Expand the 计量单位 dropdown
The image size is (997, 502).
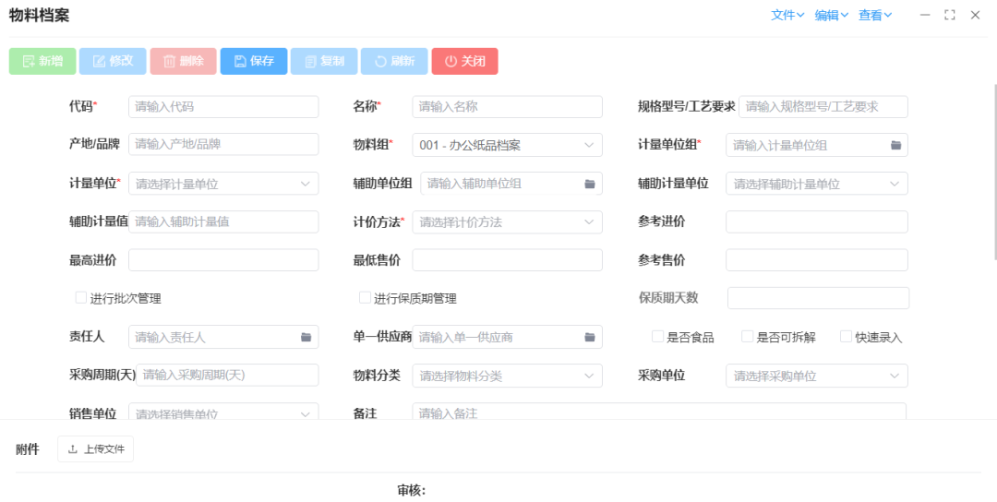point(223,184)
